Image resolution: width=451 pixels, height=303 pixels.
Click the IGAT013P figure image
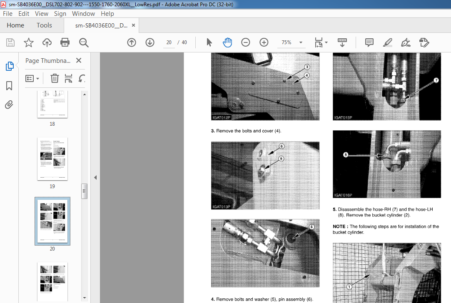click(265, 175)
